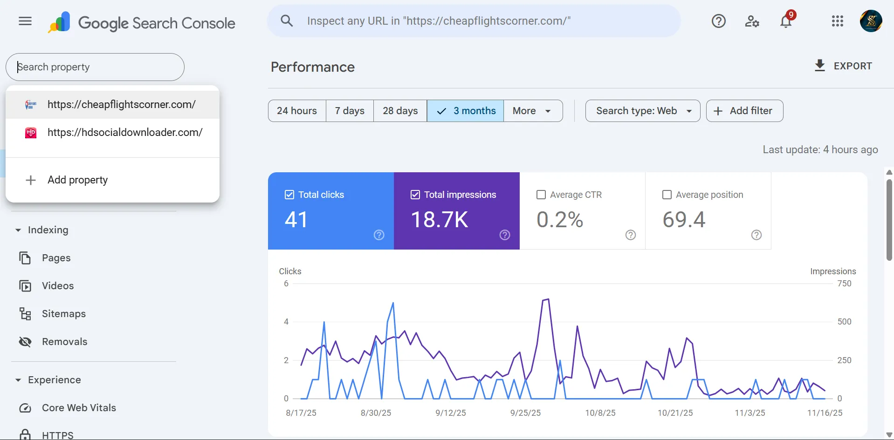Enable the Average position checkbox

[x=667, y=195]
